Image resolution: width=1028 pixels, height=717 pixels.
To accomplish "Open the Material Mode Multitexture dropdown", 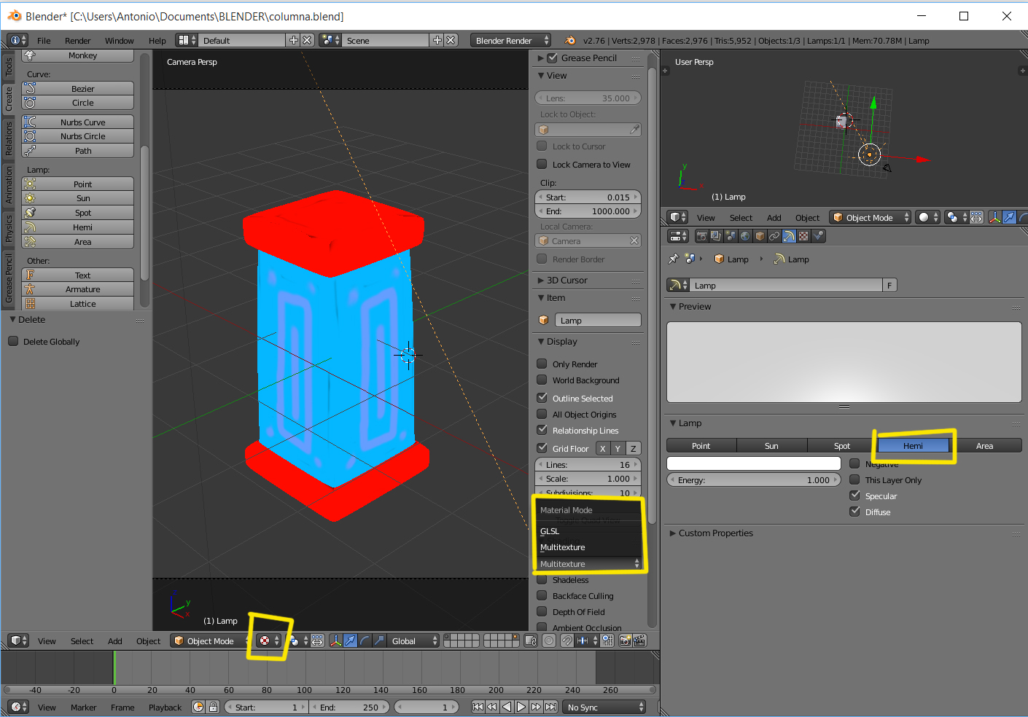I will tap(589, 564).
